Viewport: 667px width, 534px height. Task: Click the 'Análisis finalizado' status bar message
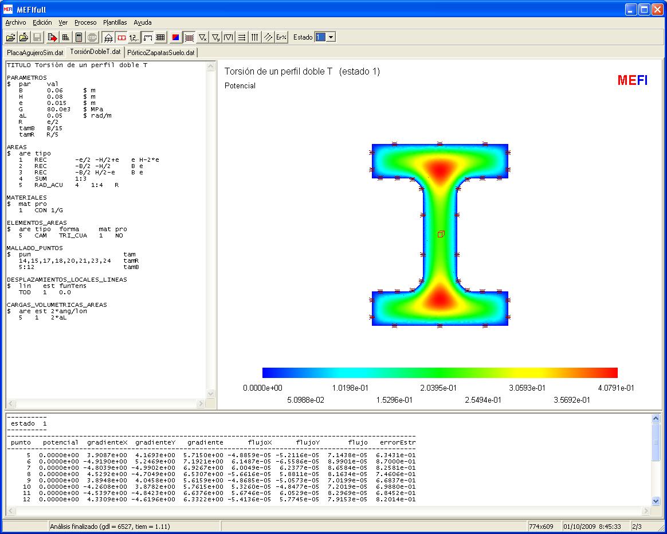coord(110,527)
